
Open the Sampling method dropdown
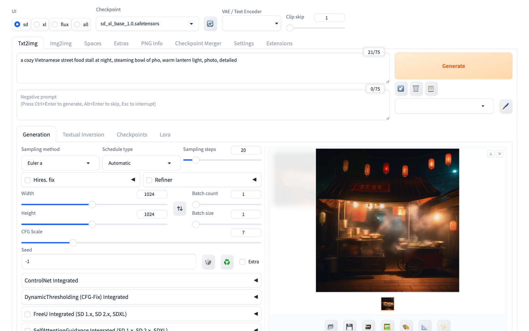60,163
